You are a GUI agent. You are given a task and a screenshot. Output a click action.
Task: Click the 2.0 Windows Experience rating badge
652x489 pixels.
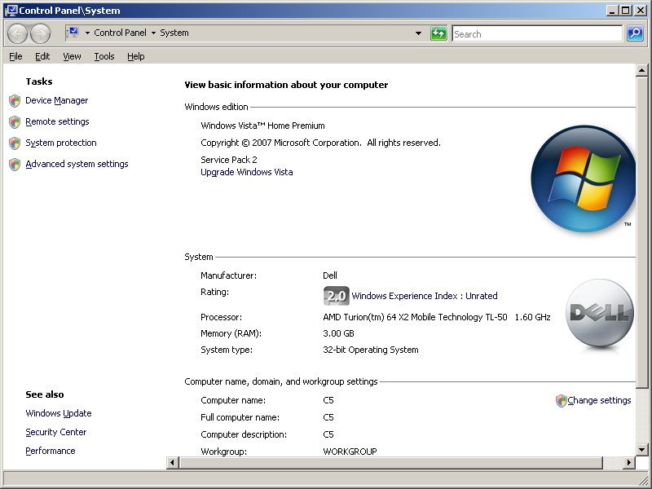coord(336,296)
